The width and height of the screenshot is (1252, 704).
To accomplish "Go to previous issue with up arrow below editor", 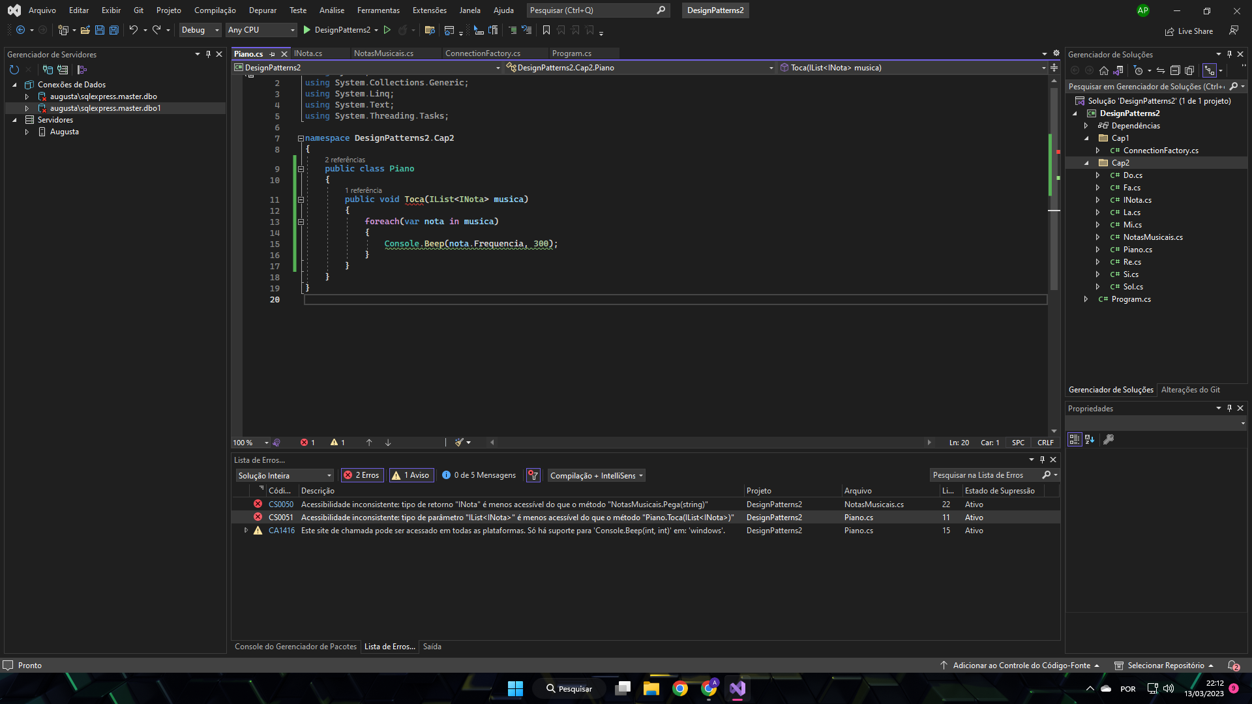I will (369, 443).
